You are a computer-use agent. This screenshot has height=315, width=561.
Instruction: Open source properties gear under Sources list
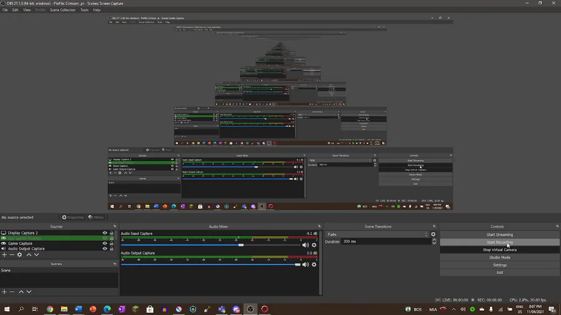tap(20, 255)
